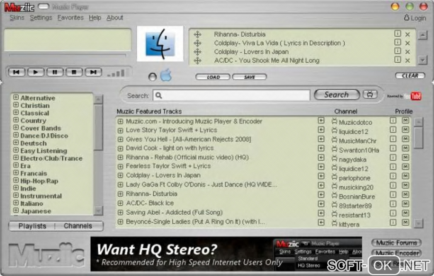Click queue list scroll up arrow
Image resolution: width=434 pixels, height=276 pixels.
[x=423, y=35]
